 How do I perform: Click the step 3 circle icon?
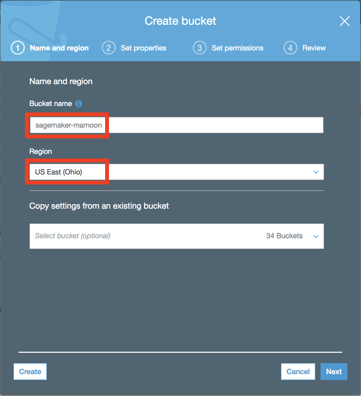[199, 48]
